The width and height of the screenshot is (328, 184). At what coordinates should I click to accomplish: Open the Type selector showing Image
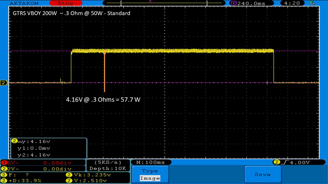(x=150, y=175)
